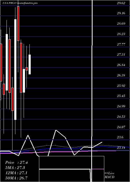Viewport: 130px width, 182px height.
Task: Click the tallest red candlestick near 29.5
Action: [18, 23]
